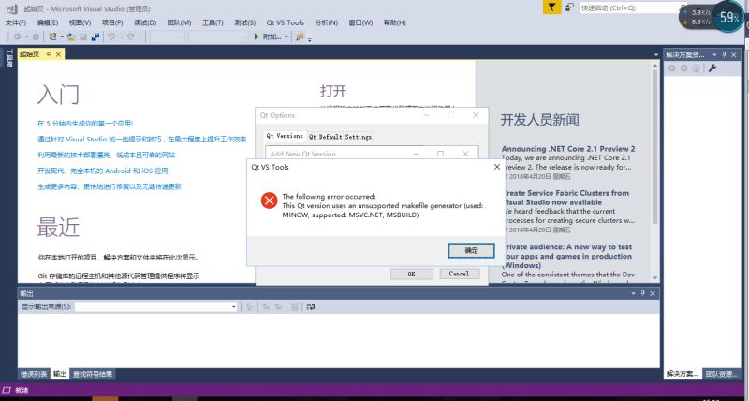This screenshot has width=749, height=401.
Task: Click the open file toolbar icon
Action: [x=71, y=37]
